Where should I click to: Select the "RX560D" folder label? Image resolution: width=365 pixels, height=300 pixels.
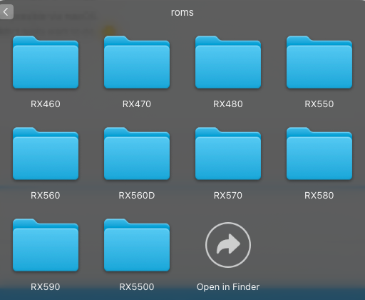click(137, 196)
